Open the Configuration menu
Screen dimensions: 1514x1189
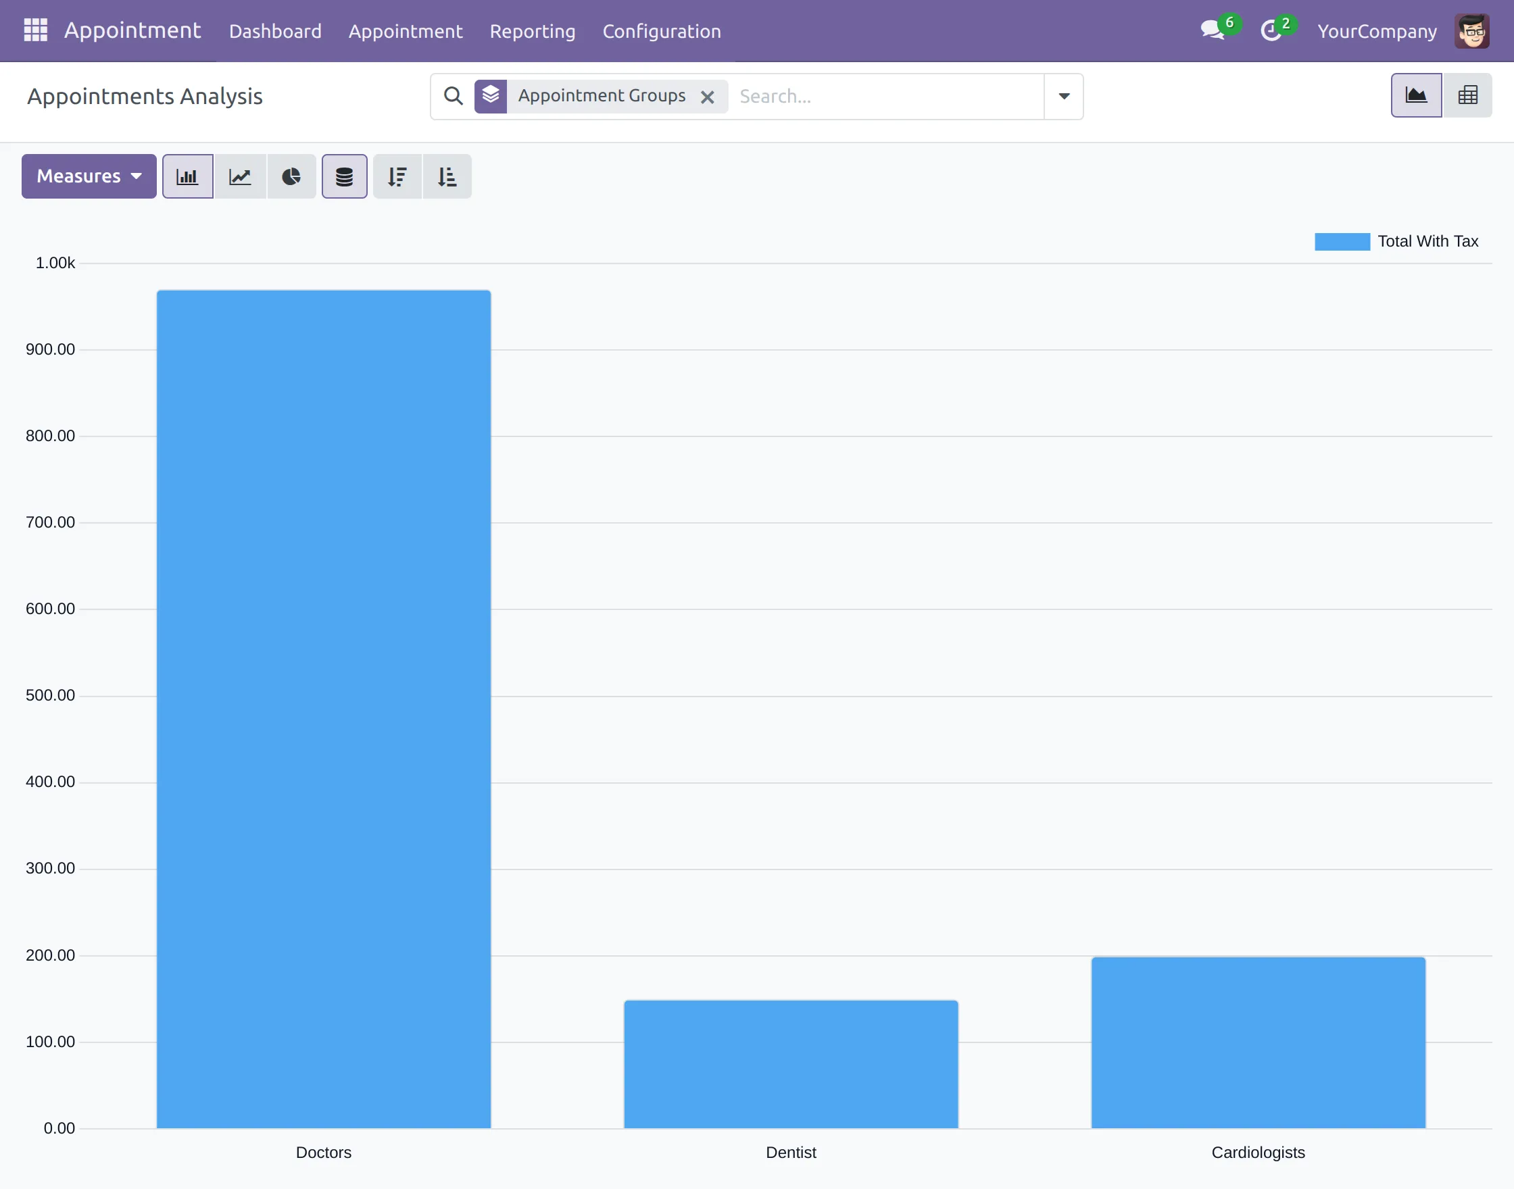[661, 31]
